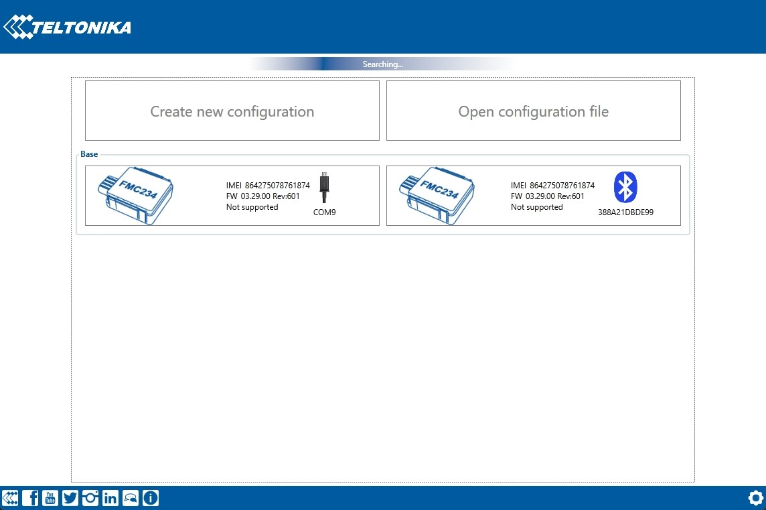Click Create new configuration
This screenshot has height=510, width=766.
click(232, 111)
